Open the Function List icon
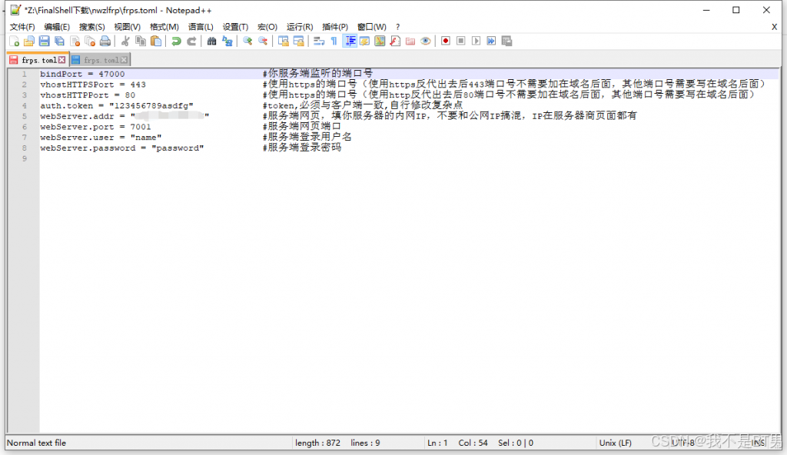Screen dimensions: 787x455 pyautogui.click(x=395, y=42)
